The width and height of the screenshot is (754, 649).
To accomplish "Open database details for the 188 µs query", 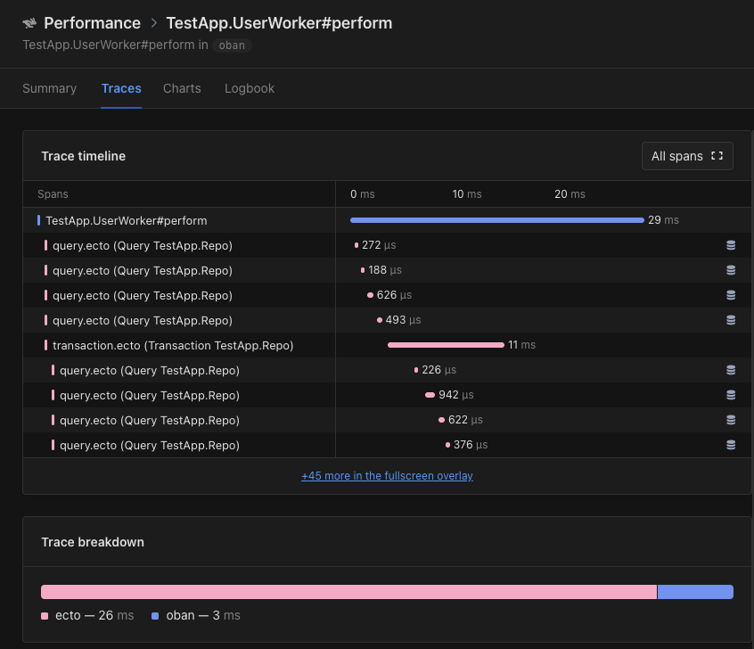I will (731, 270).
